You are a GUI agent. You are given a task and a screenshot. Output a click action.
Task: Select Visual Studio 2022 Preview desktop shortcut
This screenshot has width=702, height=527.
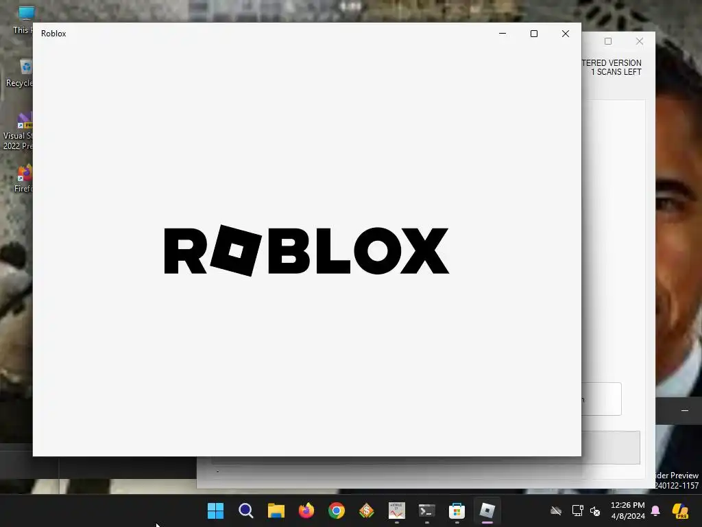click(x=18, y=131)
